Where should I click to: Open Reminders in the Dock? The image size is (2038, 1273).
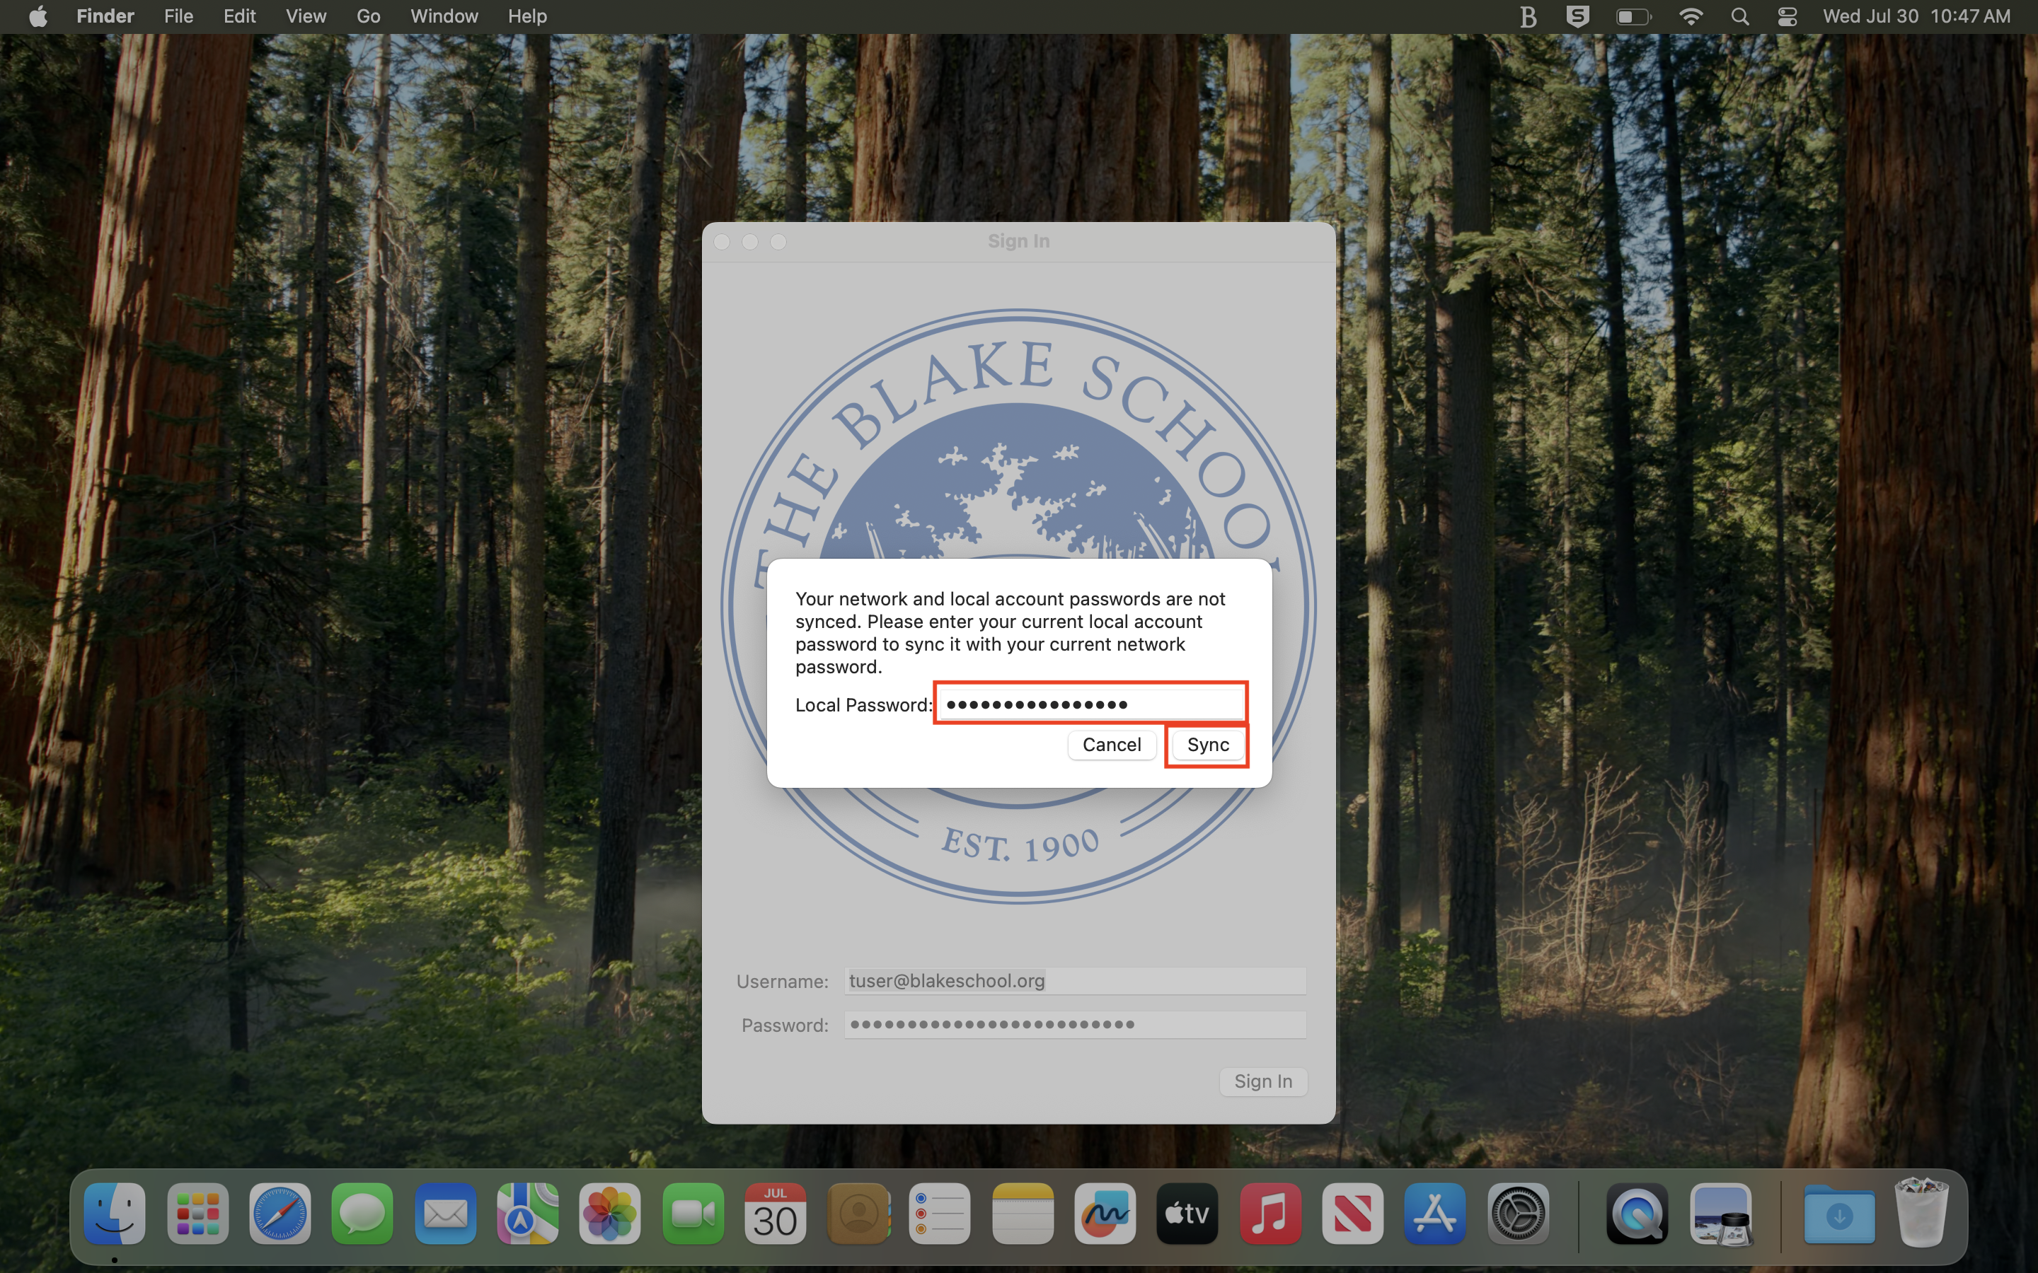pyautogui.click(x=940, y=1213)
